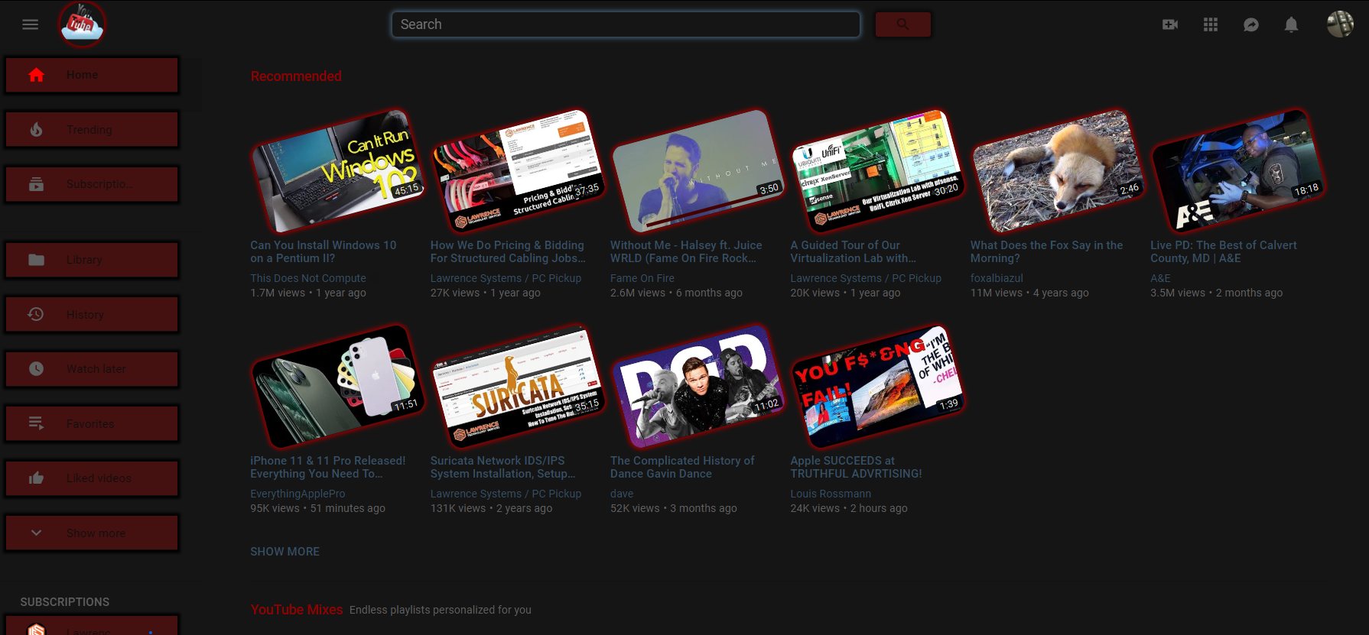Visit Lawrence Systems channel under Suricata video
The height and width of the screenshot is (635, 1369).
(x=506, y=494)
